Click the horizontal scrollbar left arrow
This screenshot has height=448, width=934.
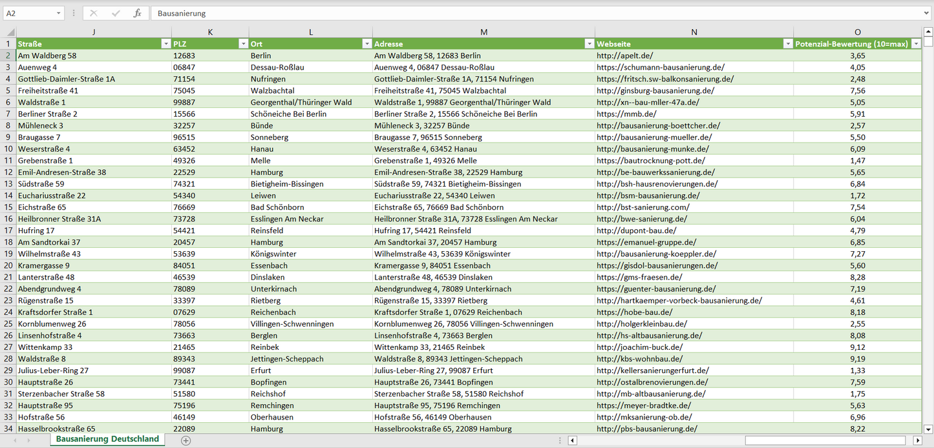point(573,440)
